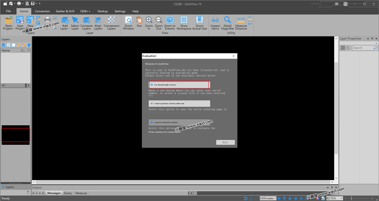
Task: Switch to the Measure output tab
Action: point(81,193)
